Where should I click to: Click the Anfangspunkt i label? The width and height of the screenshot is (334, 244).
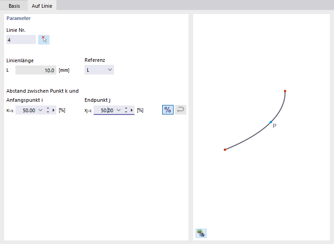(25, 100)
